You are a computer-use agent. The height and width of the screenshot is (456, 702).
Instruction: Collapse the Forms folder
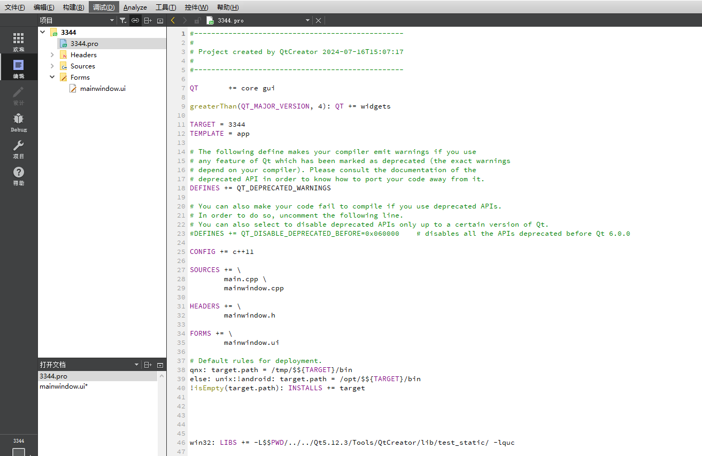[x=52, y=78]
